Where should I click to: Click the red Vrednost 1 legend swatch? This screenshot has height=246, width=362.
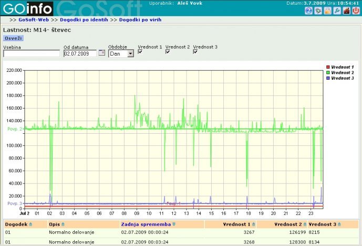click(328, 67)
